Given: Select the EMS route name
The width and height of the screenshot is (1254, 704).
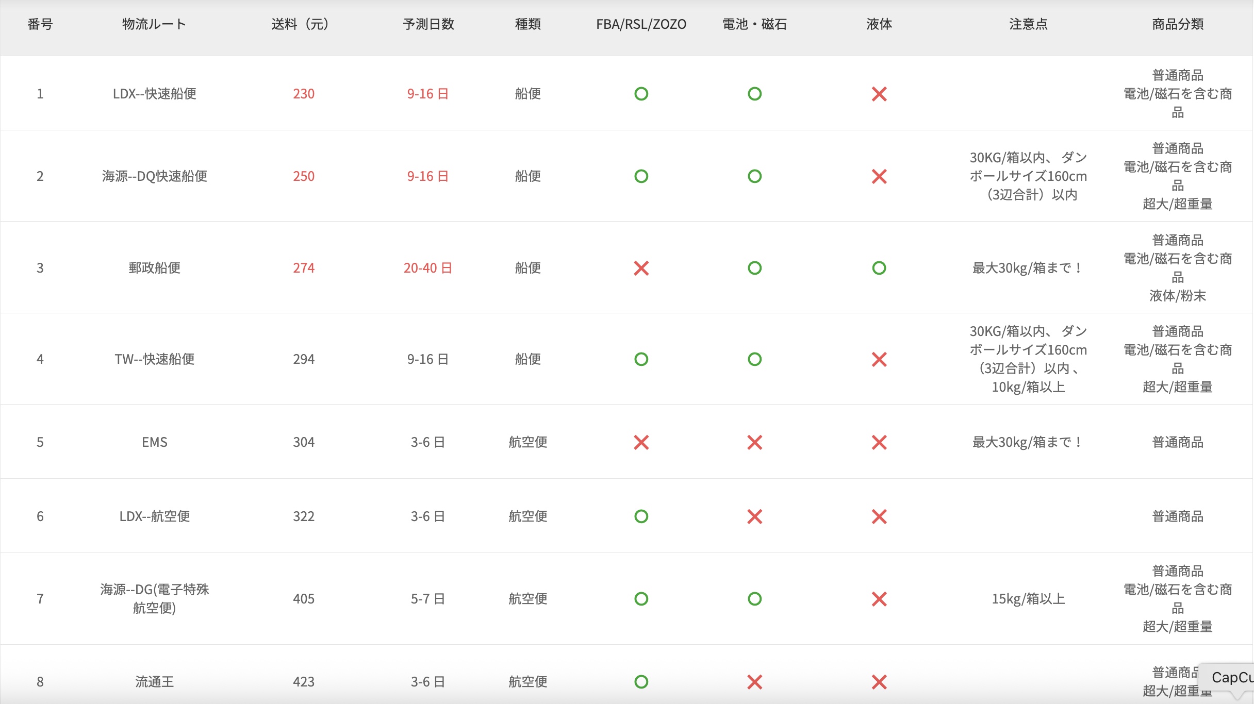Looking at the screenshot, I should [154, 442].
